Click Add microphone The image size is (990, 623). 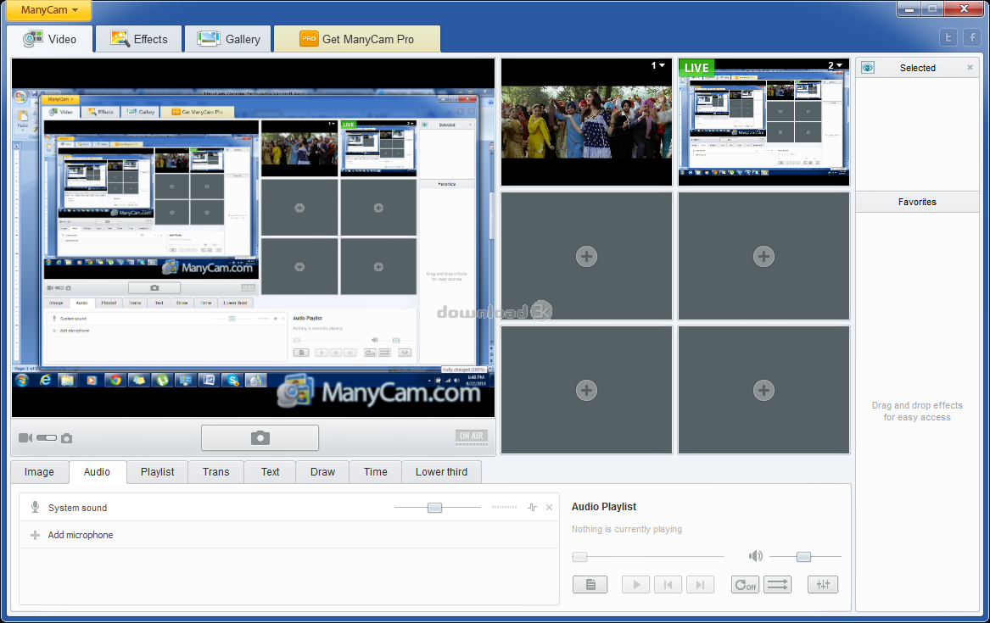(x=80, y=535)
